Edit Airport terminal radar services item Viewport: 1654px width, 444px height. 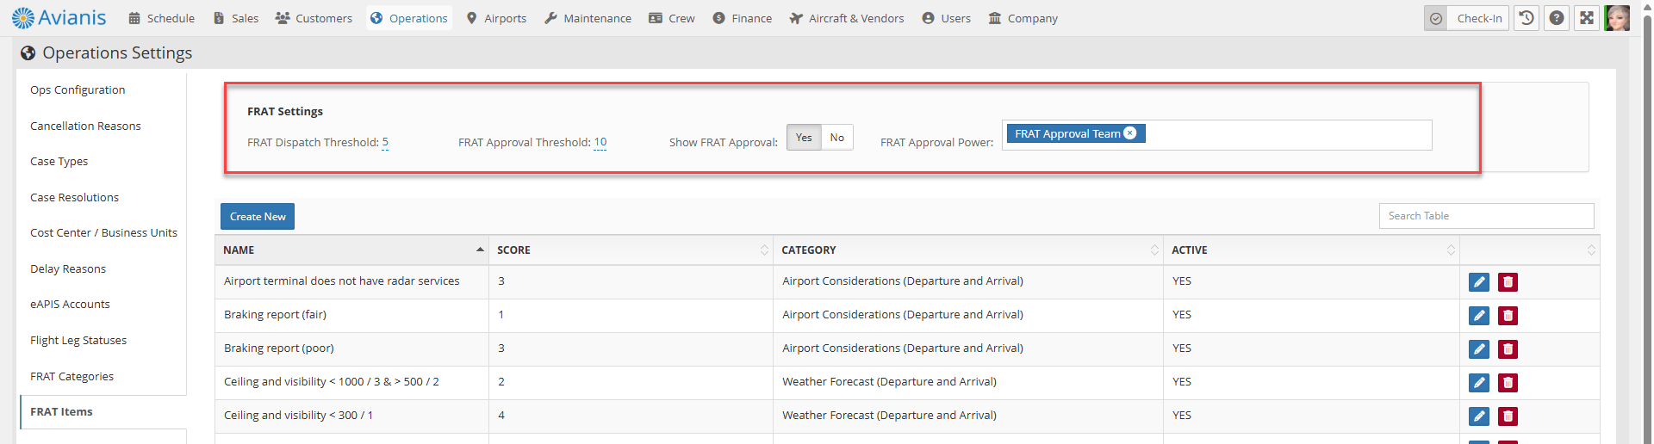coord(1479,282)
